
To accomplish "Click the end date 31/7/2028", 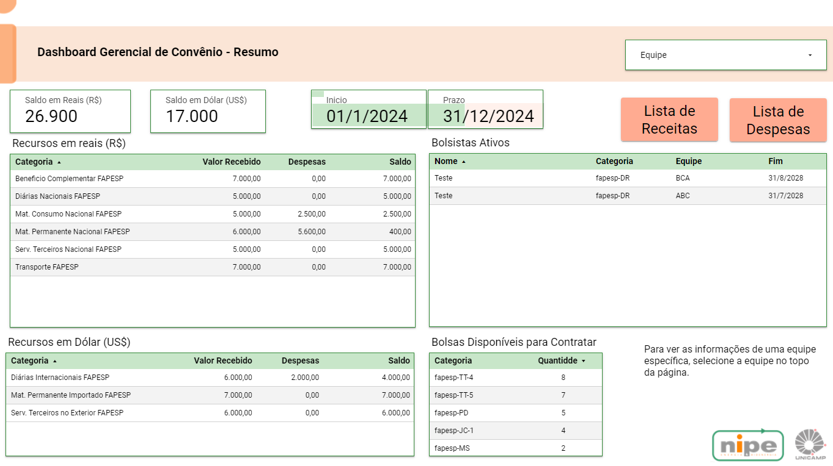I will 785,196.
